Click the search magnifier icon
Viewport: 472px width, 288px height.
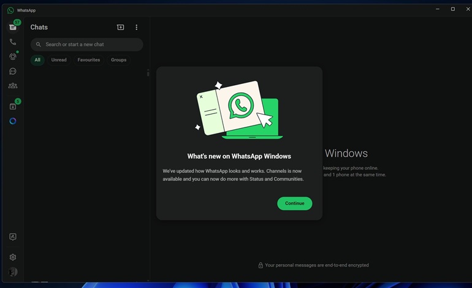38,45
